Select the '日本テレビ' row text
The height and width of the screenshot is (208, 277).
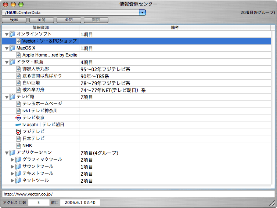(x=33, y=139)
